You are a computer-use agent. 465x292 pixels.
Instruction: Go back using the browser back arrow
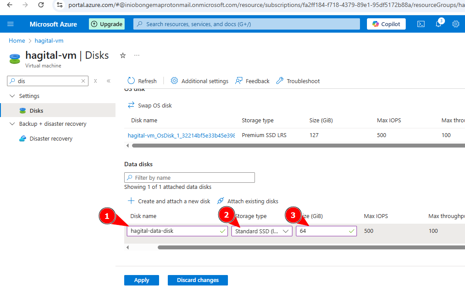tap(10, 5)
